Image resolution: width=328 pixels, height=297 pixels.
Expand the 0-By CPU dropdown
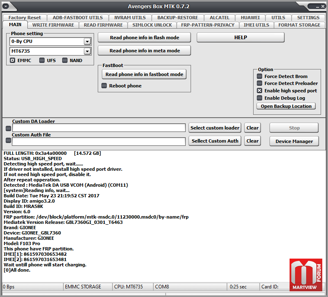click(87, 41)
